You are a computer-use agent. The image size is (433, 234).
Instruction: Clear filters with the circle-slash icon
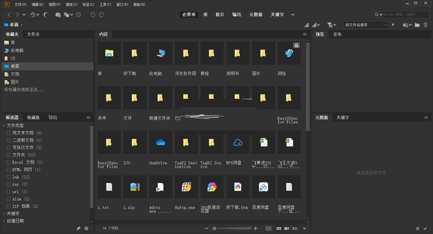pyautogui.click(x=86, y=228)
